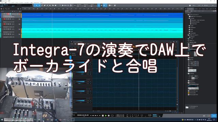Viewport: 218px width, 122px height.
Task: Toggle the highlighted Snap button in toolbar
Action: click(x=99, y=5)
